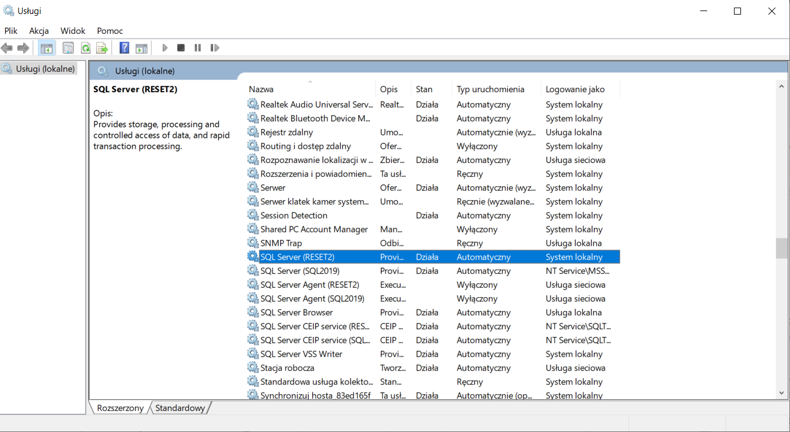Click the SNMP Trap gear icon
Screen dimensions: 790x432
point(253,243)
